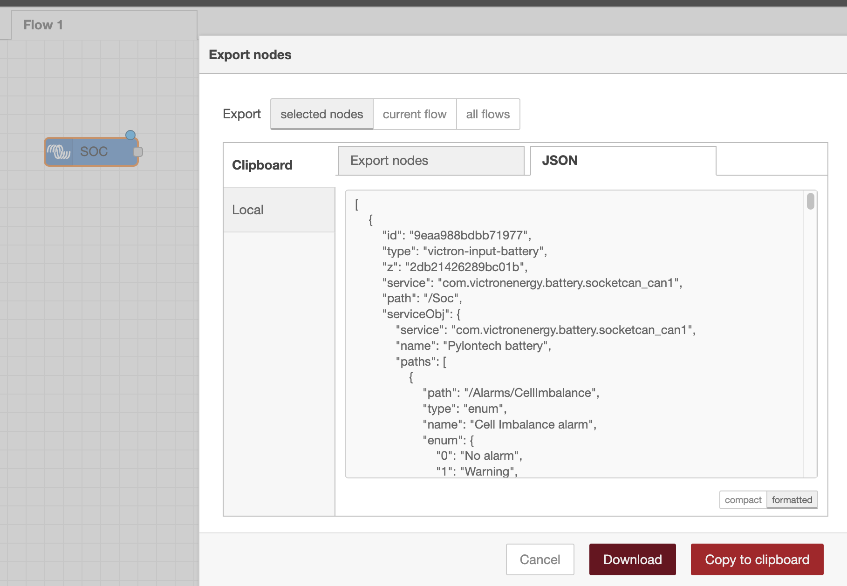Image resolution: width=847 pixels, height=586 pixels.
Task: Click the JSON text area scrollbar thumb
Action: 811,201
